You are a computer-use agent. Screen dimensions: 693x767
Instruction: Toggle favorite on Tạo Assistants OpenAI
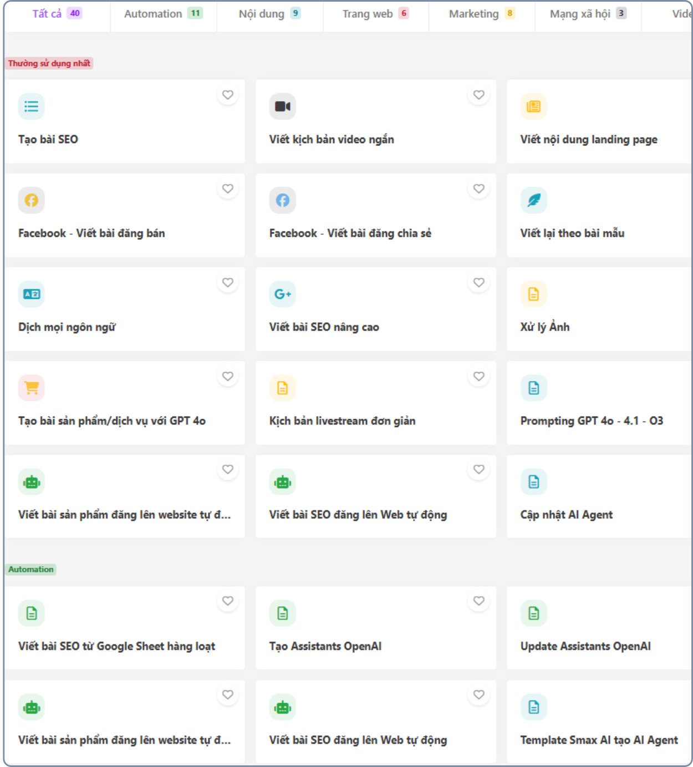tap(479, 601)
